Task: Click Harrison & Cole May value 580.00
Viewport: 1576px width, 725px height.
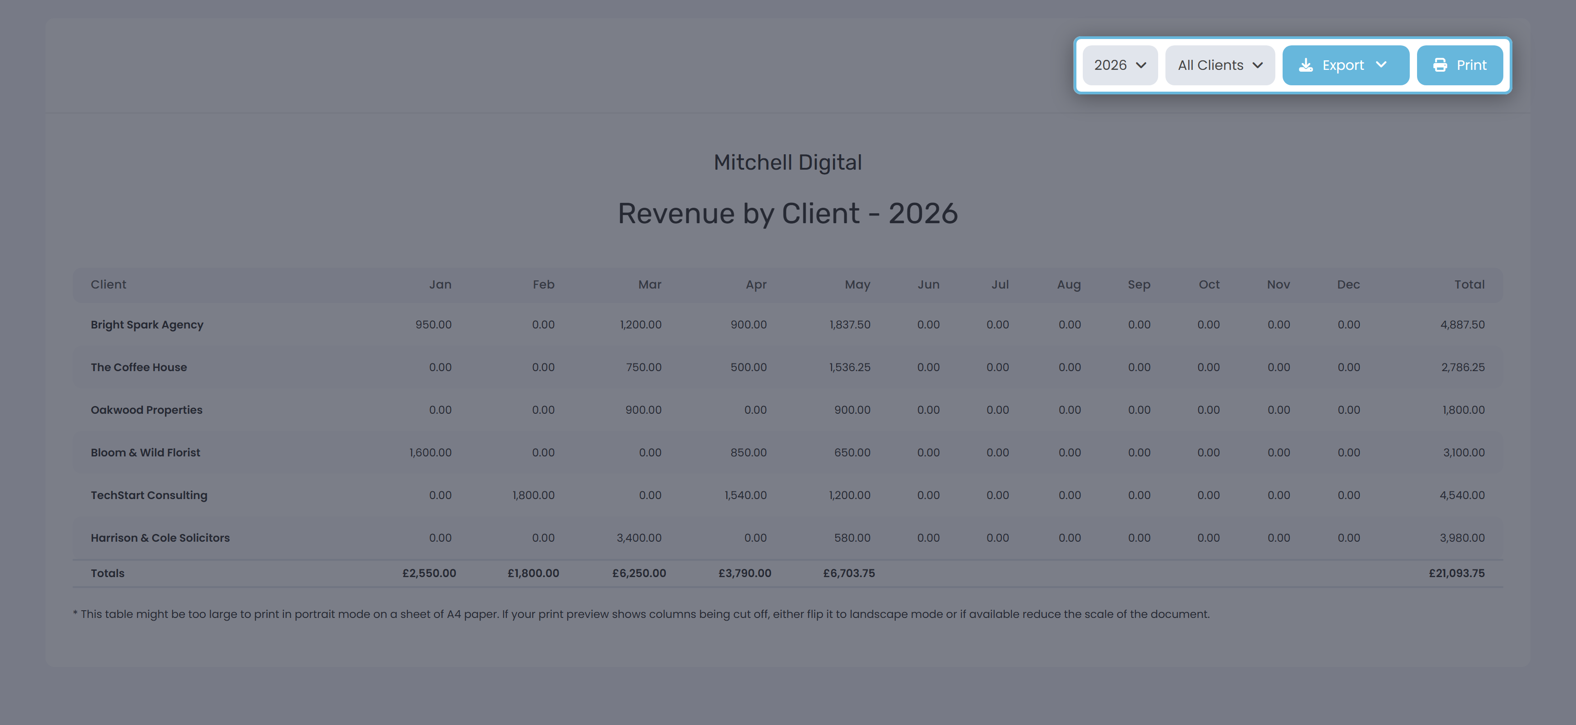Action: 852,538
